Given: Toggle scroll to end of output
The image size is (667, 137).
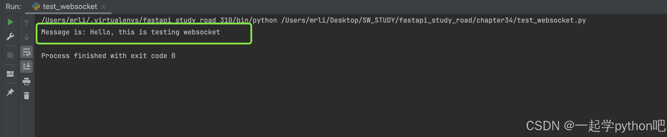Looking at the screenshot, I should click(27, 67).
